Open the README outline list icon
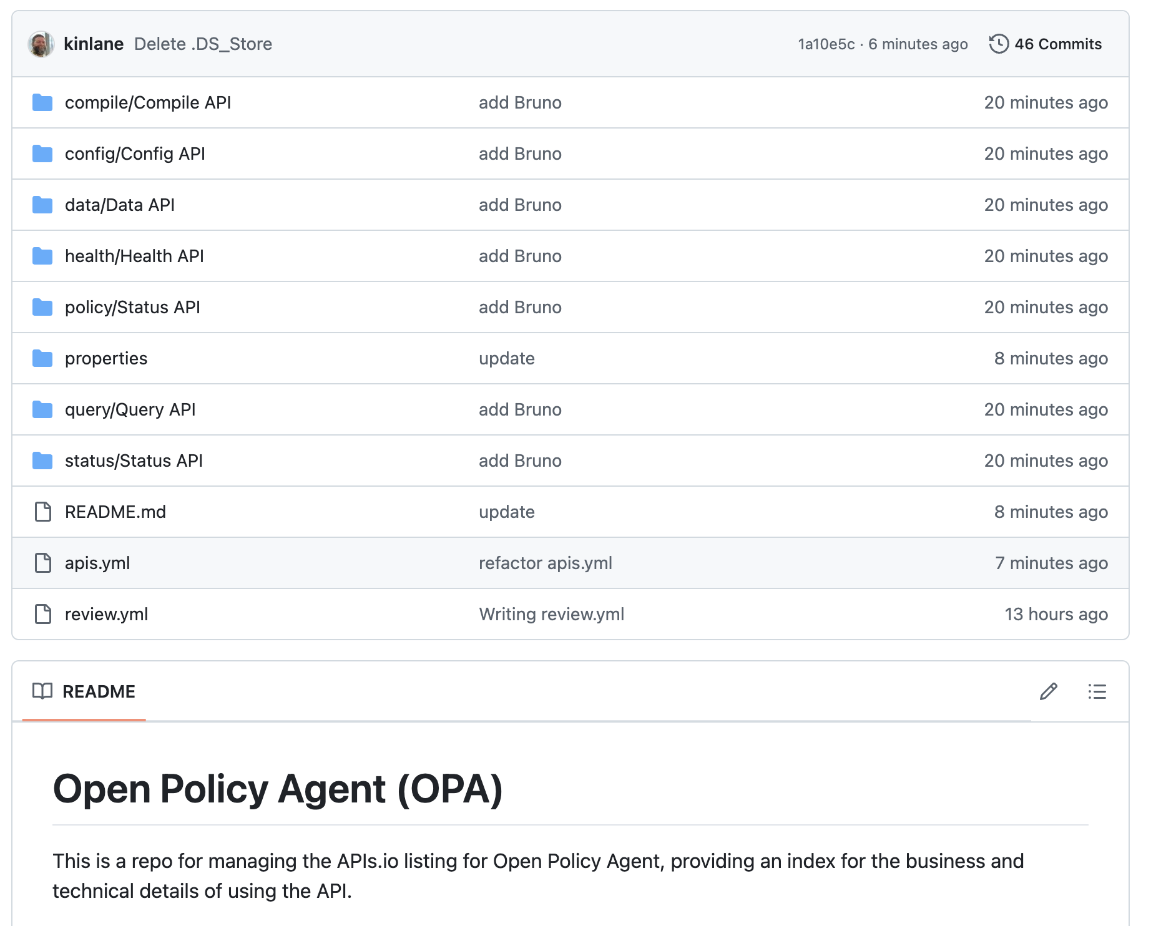 pos(1097,691)
